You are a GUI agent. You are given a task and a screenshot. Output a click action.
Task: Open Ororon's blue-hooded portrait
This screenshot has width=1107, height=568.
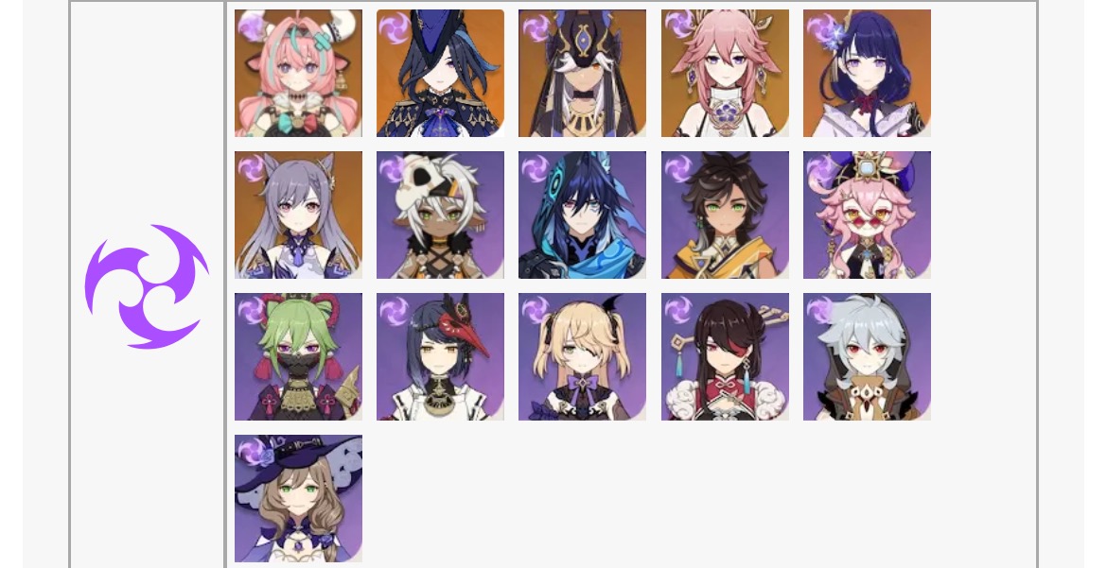click(x=583, y=215)
